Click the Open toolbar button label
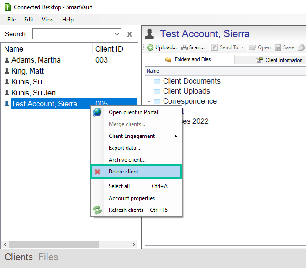 click(264, 47)
